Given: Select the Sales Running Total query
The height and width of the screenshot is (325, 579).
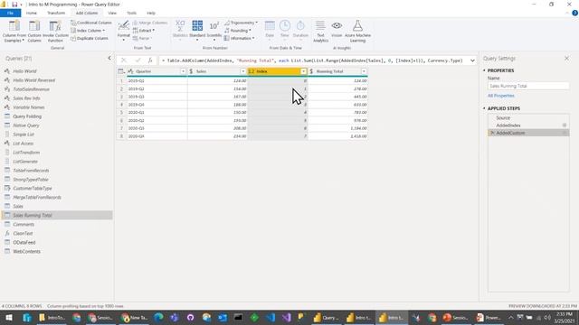Looking at the screenshot, I should tap(57, 215).
